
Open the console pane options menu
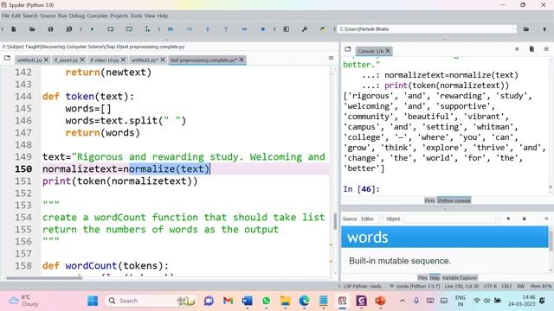(546, 49)
